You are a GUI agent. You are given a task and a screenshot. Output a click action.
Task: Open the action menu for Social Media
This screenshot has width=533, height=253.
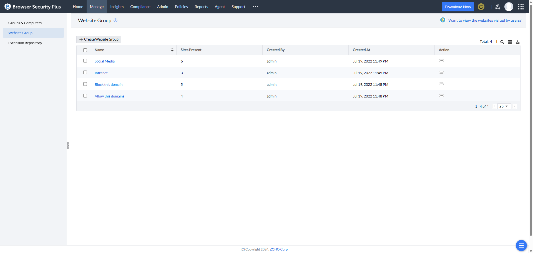point(441,61)
